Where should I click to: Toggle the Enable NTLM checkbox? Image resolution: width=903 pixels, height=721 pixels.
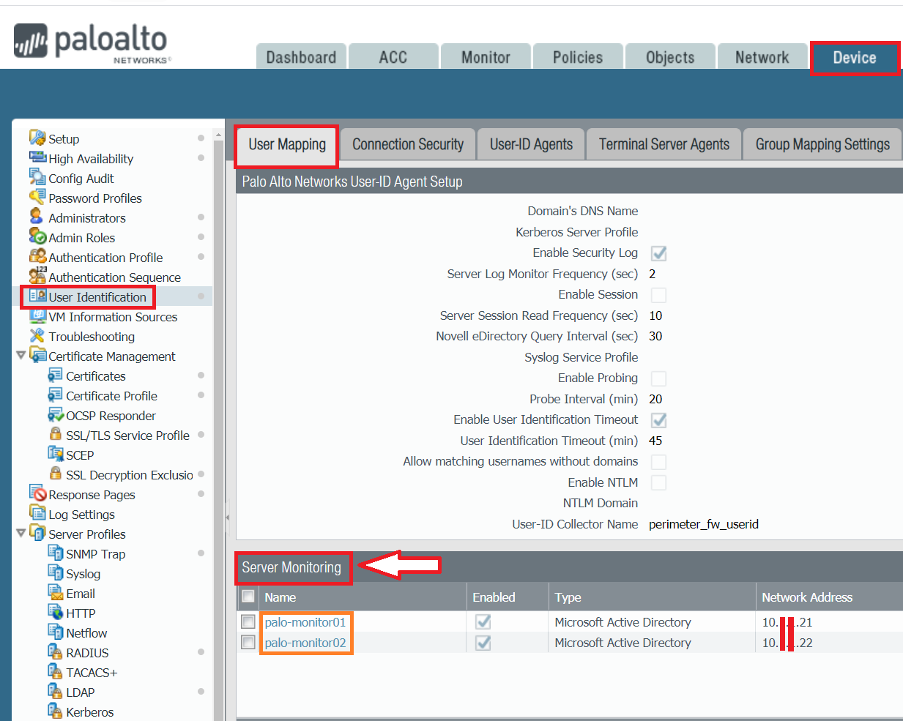(659, 482)
